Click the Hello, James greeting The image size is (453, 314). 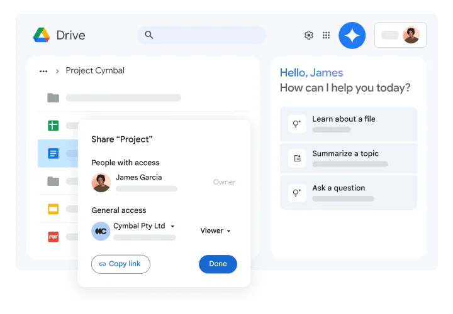[x=311, y=73]
